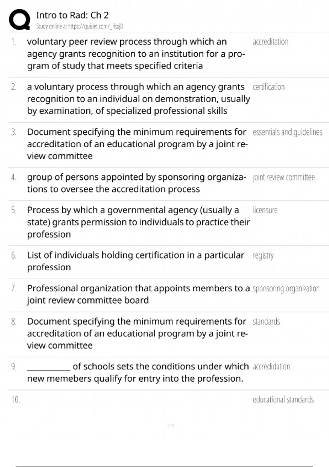329x467 pixels.
Task: Click the 'Intro to Rad: Ch 2' title
Action: [x=72, y=15]
